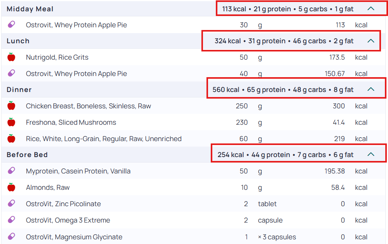The image size is (388, 244).
Task: Collapse the Dinner section chevron
Action: tap(371, 89)
